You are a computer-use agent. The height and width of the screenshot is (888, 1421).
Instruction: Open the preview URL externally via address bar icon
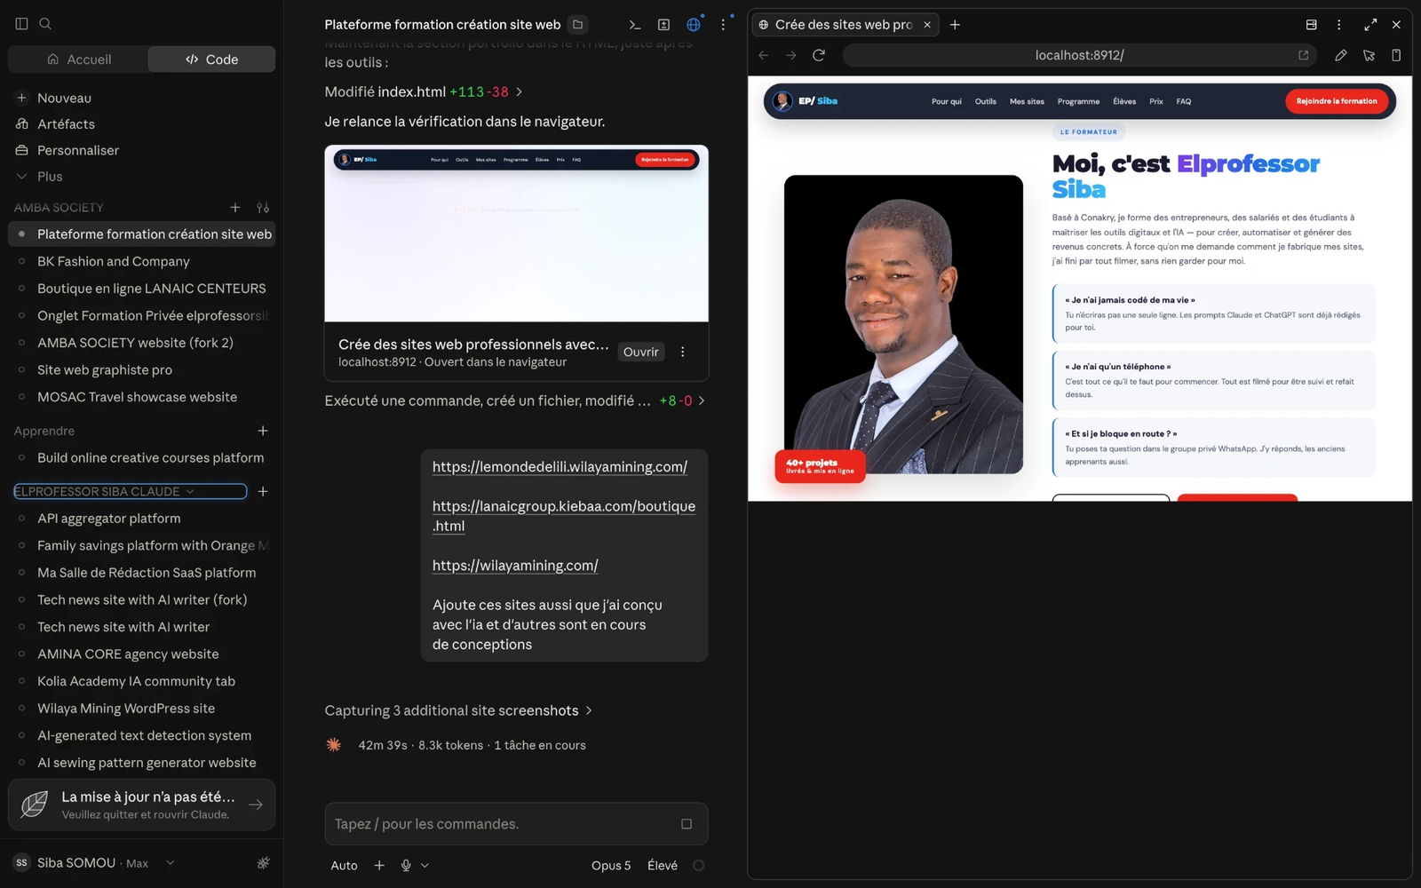pyautogui.click(x=1304, y=55)
